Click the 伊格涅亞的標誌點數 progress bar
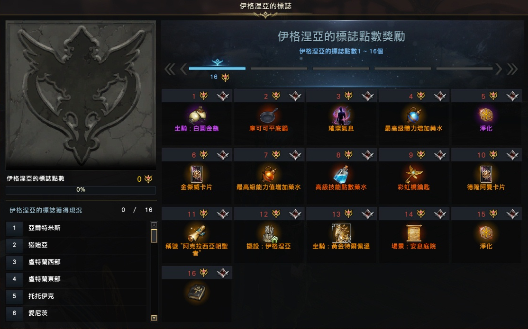 [x=81, y=190]
